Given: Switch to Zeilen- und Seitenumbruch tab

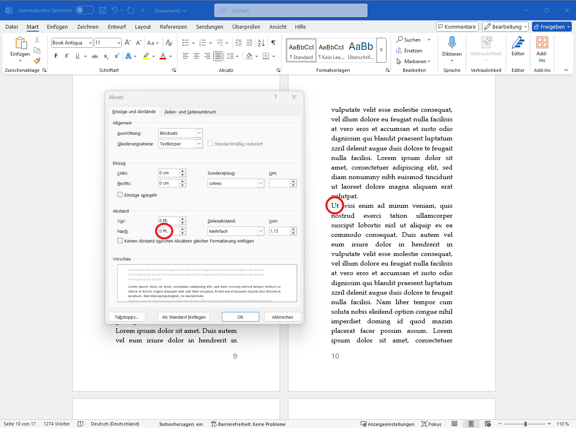Looking at the screenshot, I should pos(190,112).
